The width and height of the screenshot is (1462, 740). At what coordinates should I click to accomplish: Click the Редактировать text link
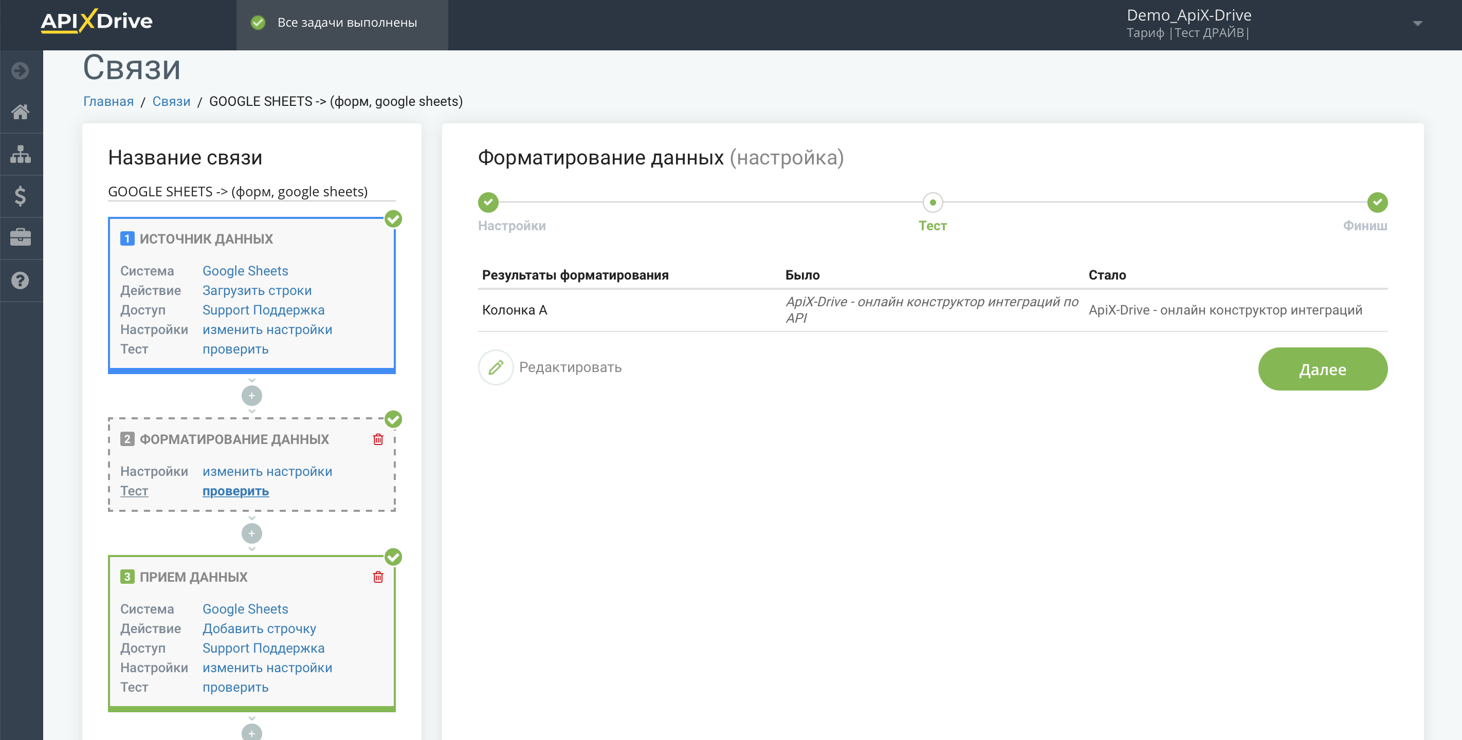pos(570,367)
